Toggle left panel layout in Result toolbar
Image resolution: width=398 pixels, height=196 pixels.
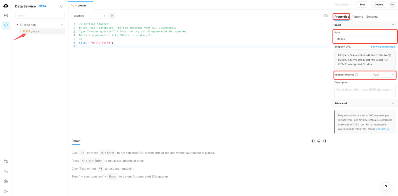313,141
